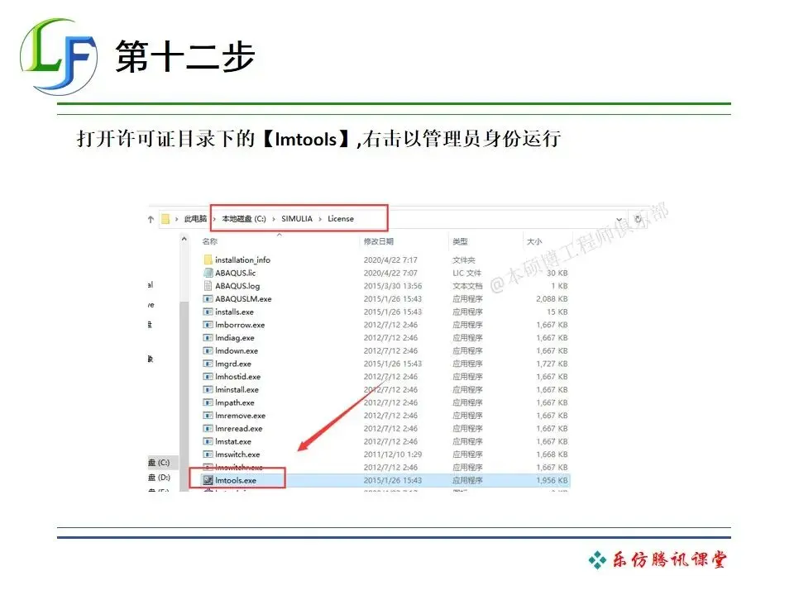The image size is (794, 595).
Task: Select the lmstat.exe program icon
Action: click(x=208, y=441)
